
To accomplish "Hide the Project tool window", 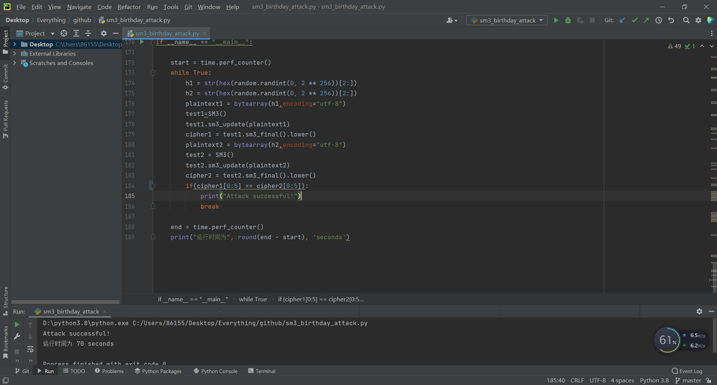I will (116, 33).
